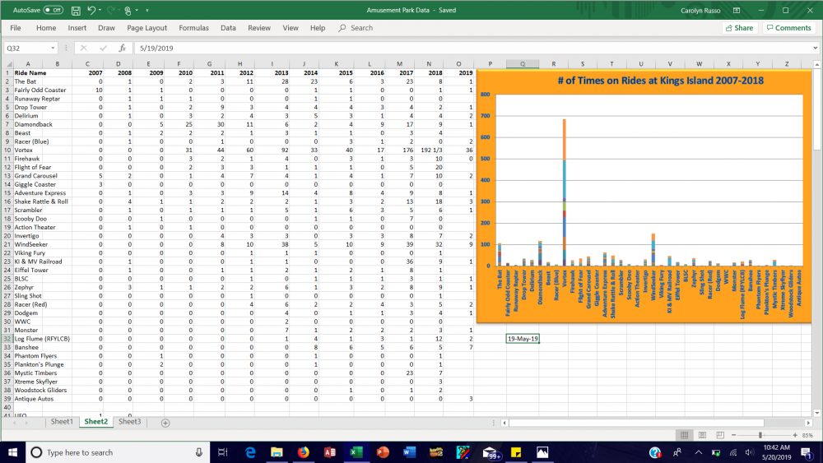Click the Share button

pyautogui.click(x=739, y=28)
